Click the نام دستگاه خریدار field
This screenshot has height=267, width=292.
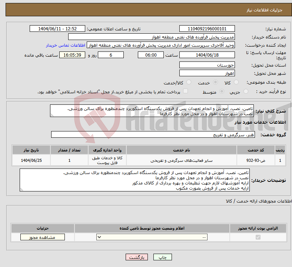point(152,37)
